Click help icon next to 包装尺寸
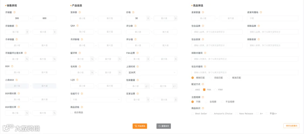The width and height of the screenshot is (304, 134). tap(82, 93)
